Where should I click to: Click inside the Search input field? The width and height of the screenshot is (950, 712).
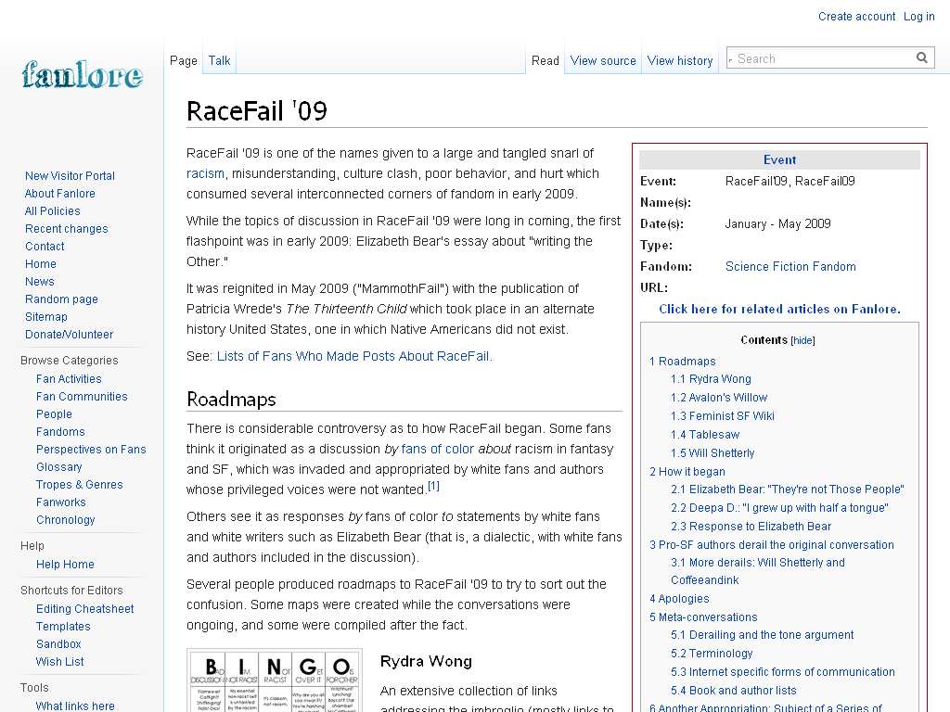824,58
